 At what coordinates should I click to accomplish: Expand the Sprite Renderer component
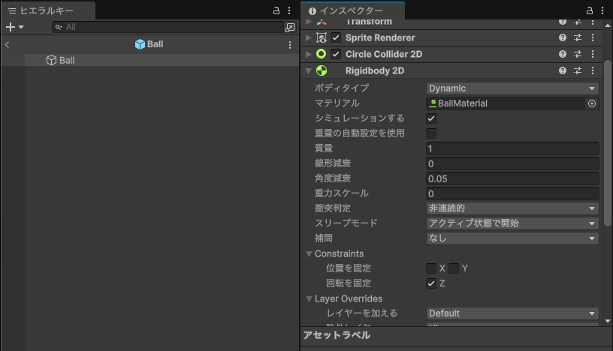[309, 37]
